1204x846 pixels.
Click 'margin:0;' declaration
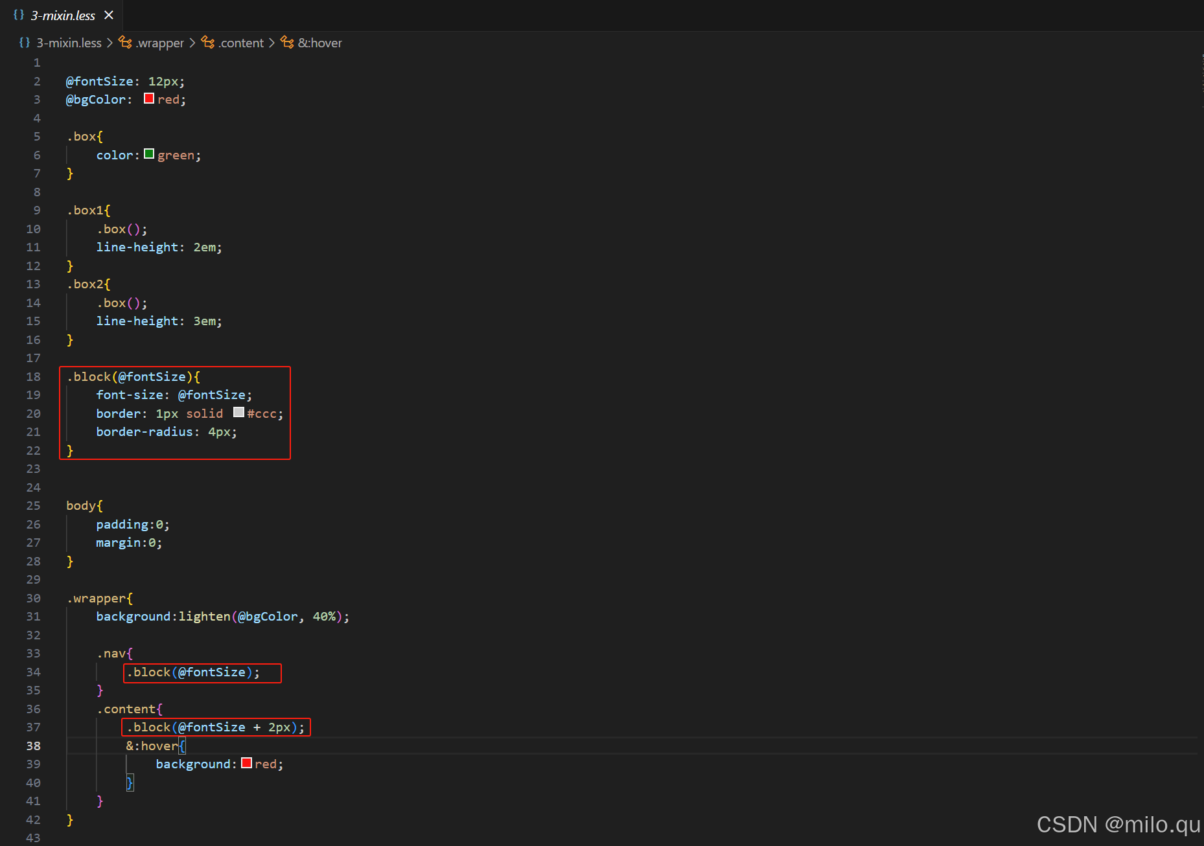pos(129,543)
